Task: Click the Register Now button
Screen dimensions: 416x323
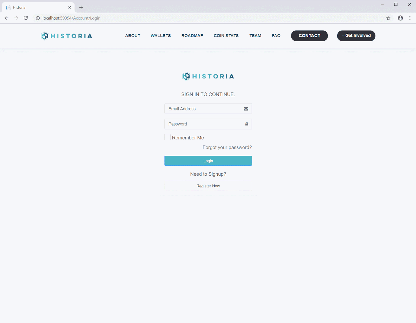Action: point(208,186)
